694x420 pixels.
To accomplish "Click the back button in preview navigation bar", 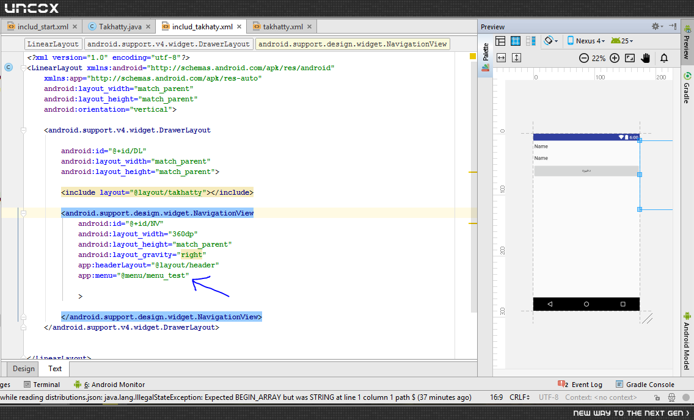I will [550, 304].
